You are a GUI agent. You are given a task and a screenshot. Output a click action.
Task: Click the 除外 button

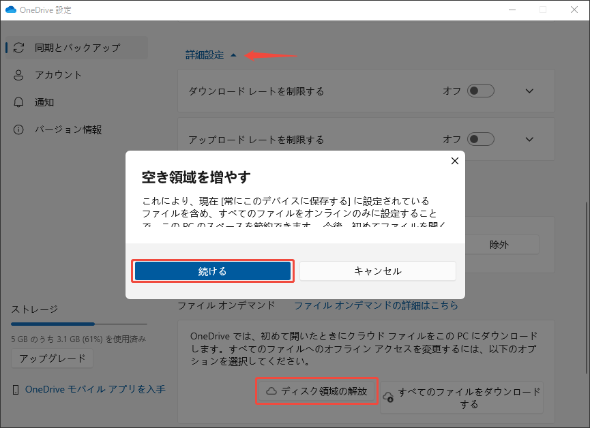coord(499,245)
